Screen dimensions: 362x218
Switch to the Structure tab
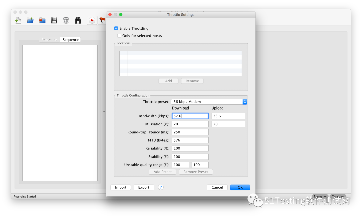coord(49,40)
